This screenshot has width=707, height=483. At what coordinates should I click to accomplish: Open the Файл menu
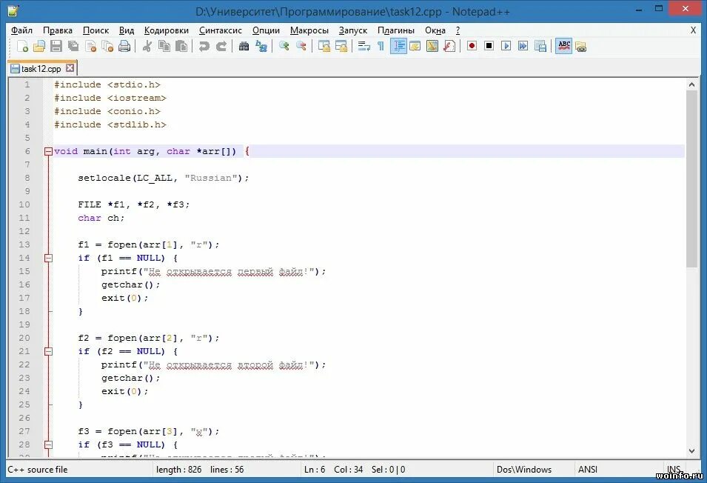coord(21,30)
